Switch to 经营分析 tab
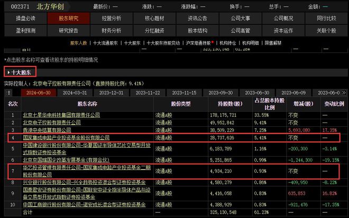349x218 pixels. tap(112, 18)
